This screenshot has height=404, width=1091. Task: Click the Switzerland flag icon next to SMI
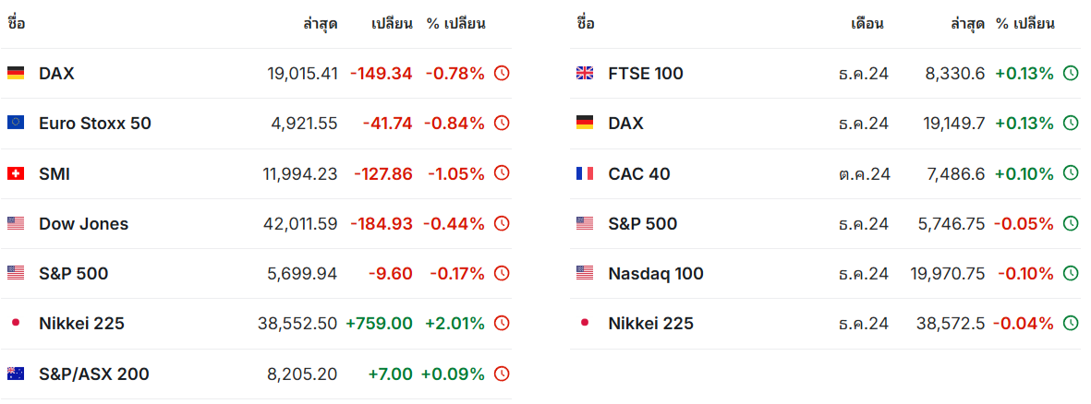[16, 173]
